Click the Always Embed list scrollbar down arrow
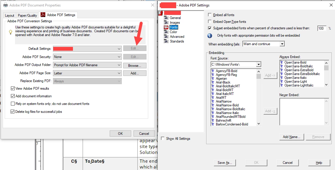The width and height of the screenshot is (335, 170). [x=326, y=85]
